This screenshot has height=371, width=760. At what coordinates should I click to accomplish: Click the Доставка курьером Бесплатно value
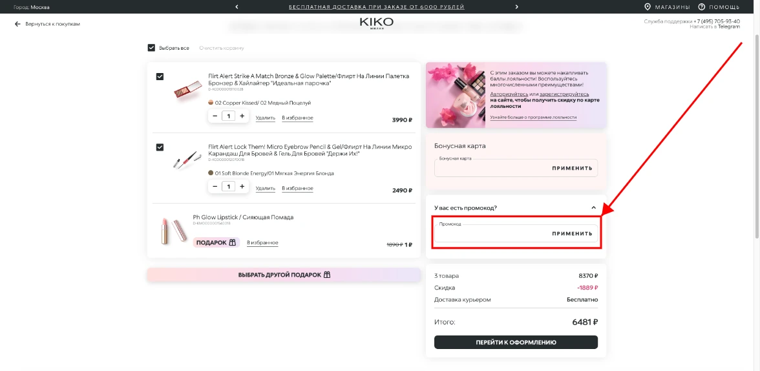[582, 300]
